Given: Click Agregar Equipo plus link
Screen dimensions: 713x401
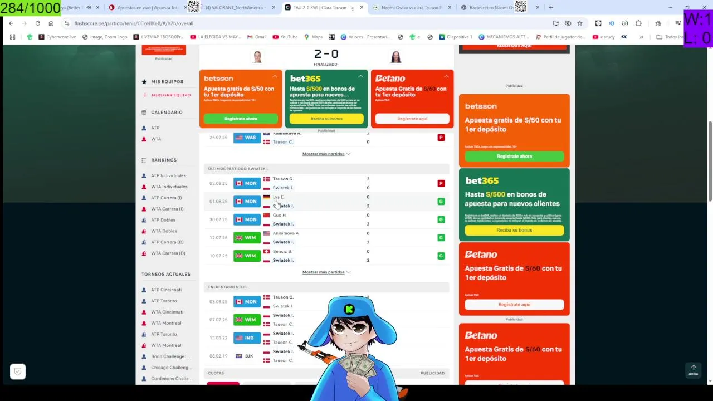Looking at the screenshot, I should tap(167, 95).
